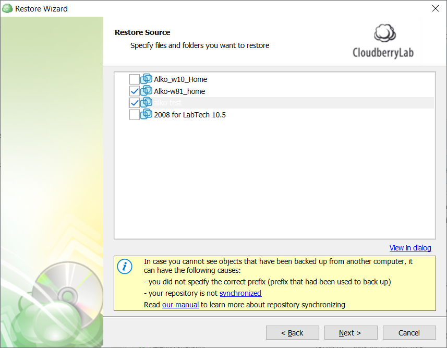The image size is (447, 348).
Task: Open the View in dialog link
Action: click(x=410, y=248)
